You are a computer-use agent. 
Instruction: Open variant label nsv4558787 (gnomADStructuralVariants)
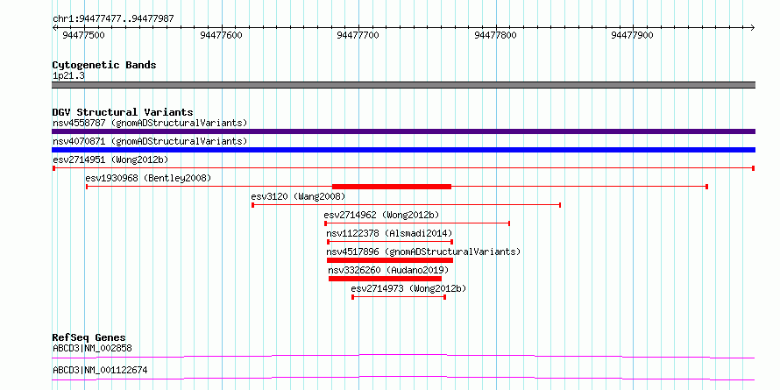pyautogui.click(x=150, y=123)
